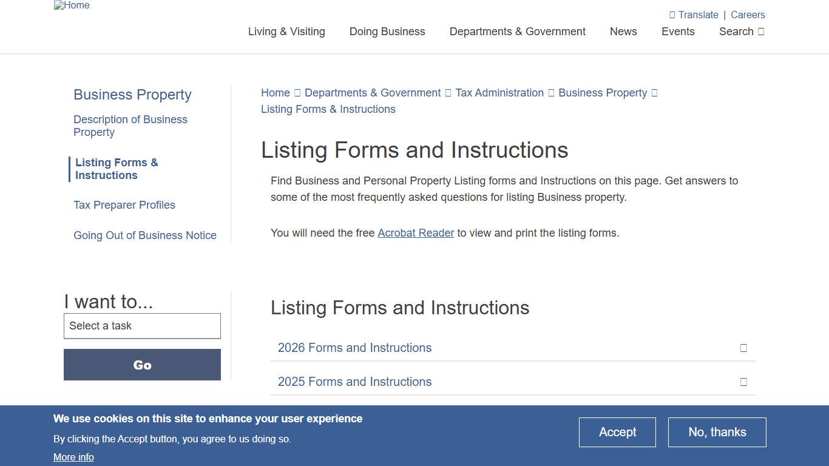Open the Going Out of Business Notice page

[145, 235]
